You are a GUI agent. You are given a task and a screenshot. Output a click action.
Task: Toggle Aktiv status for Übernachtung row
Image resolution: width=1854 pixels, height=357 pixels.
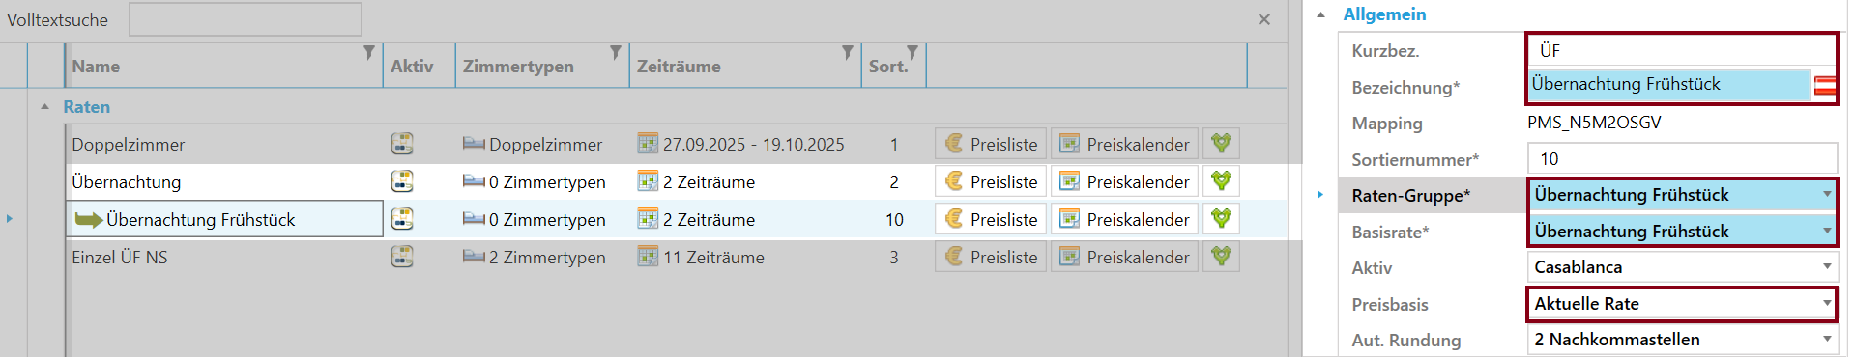point(402,181)
